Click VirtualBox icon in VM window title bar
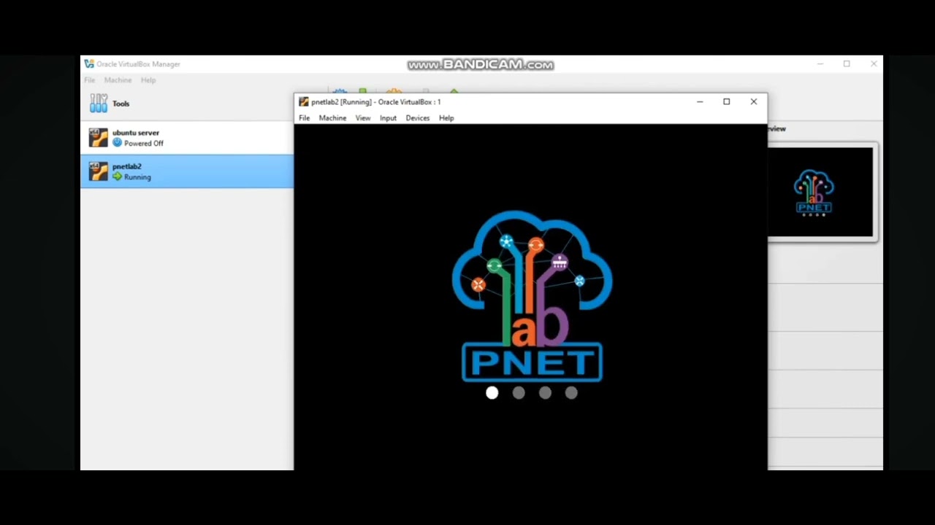 point(304,102)
